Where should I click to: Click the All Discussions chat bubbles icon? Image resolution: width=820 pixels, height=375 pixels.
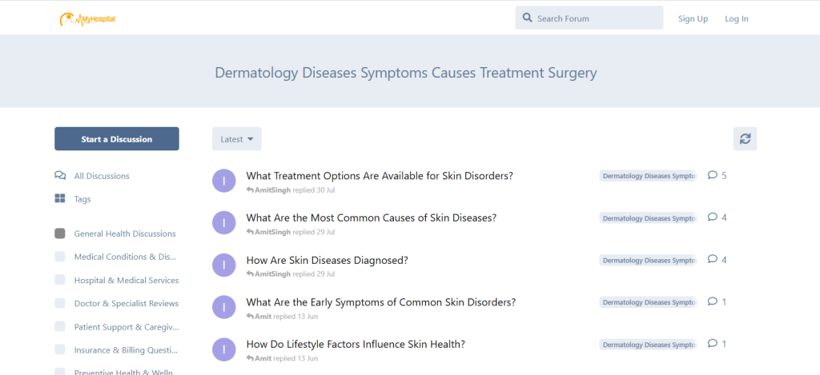click(x=60, y=176)
